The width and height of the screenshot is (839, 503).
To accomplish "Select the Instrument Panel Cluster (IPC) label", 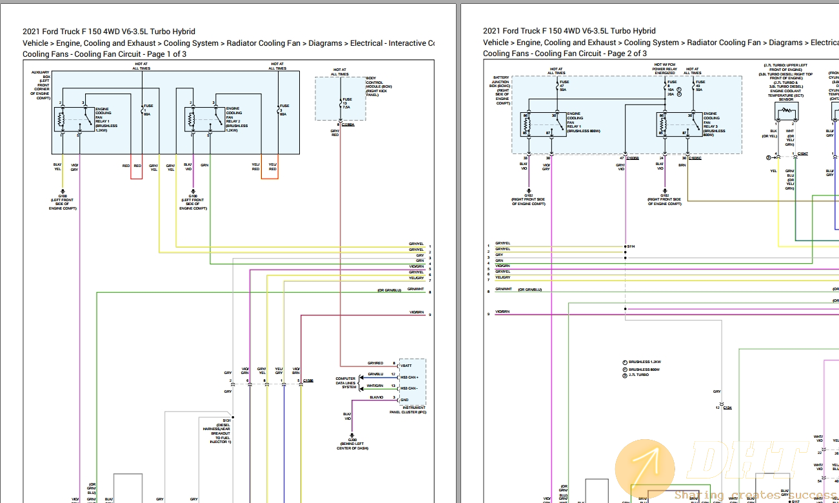I will coord(408,409).
